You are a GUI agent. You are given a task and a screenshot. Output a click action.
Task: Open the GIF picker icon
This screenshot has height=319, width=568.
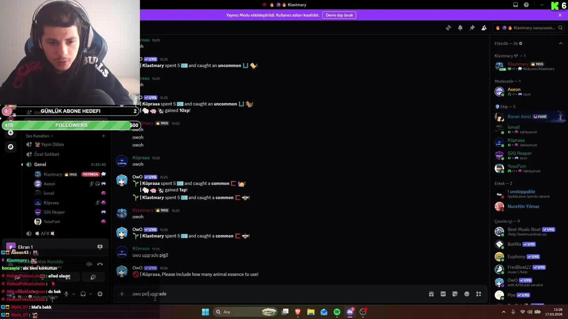(443, 294)
